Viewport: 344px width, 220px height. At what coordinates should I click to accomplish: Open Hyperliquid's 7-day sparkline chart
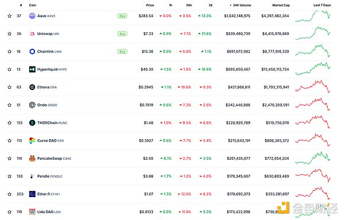(313, 69)
